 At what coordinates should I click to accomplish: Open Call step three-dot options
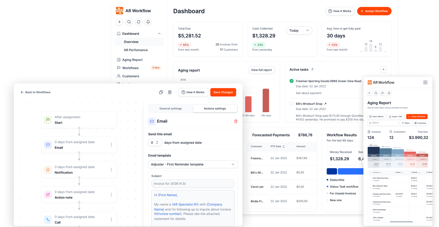(x=111, y=219)
